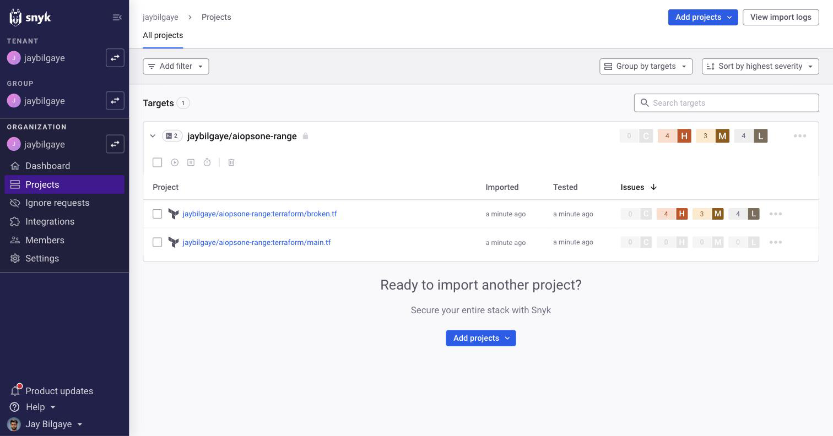833x436 pixels.
Task: Open Group by targets dropdown
Action: [x=646, y=66]
